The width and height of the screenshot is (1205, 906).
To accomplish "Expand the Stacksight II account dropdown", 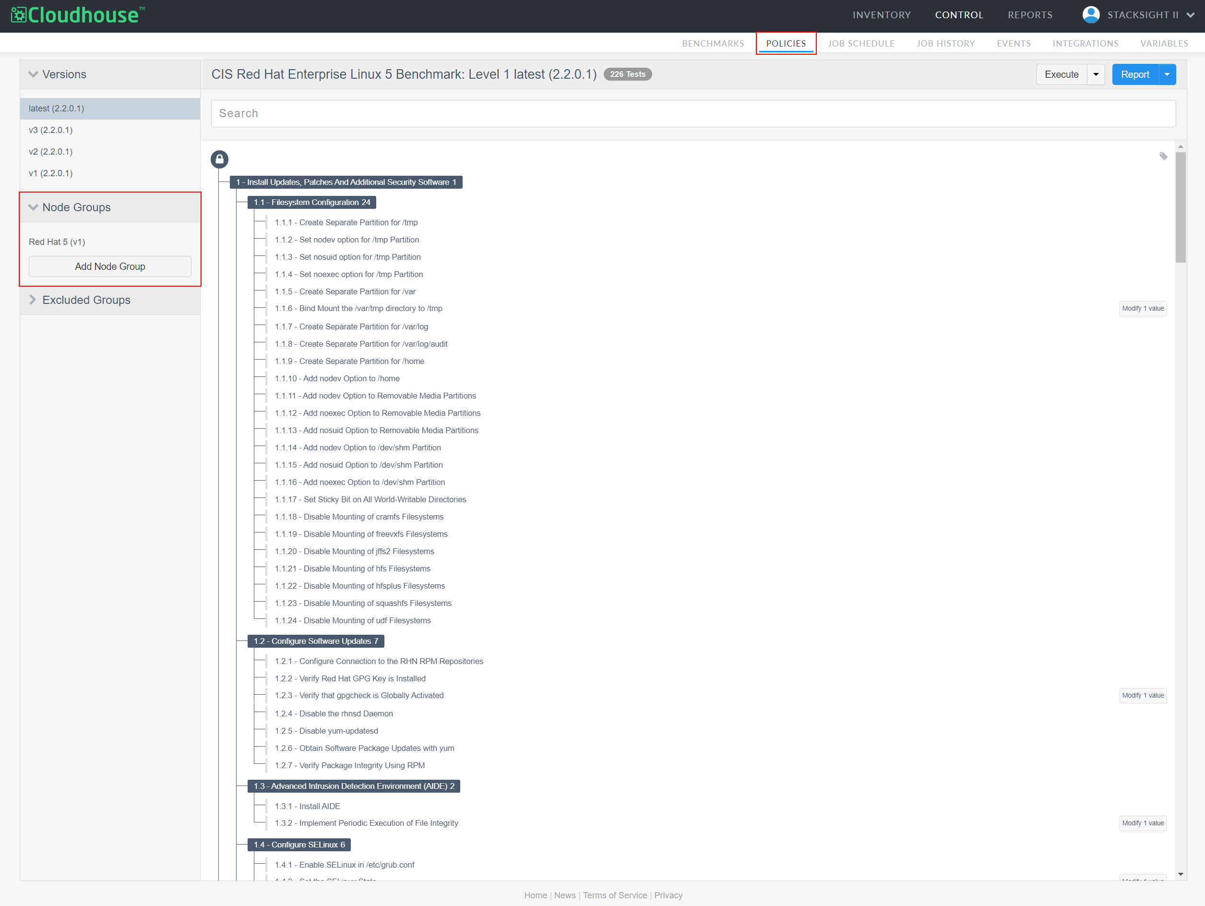I will pyautogui.click(x=1190, y=15).
